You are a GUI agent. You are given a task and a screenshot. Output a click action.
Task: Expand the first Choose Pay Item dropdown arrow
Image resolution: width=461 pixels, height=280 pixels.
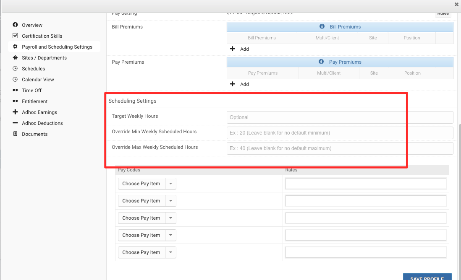click(170, 184)
